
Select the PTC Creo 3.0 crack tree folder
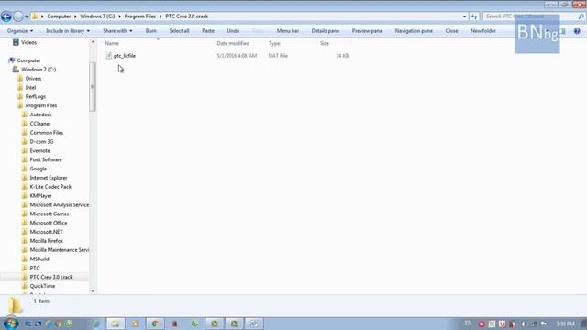(51, 277)
